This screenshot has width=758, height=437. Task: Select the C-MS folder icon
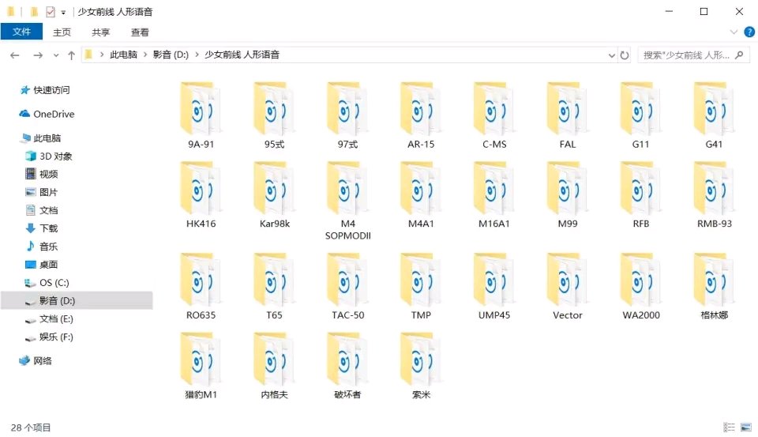tap(494, 108)
